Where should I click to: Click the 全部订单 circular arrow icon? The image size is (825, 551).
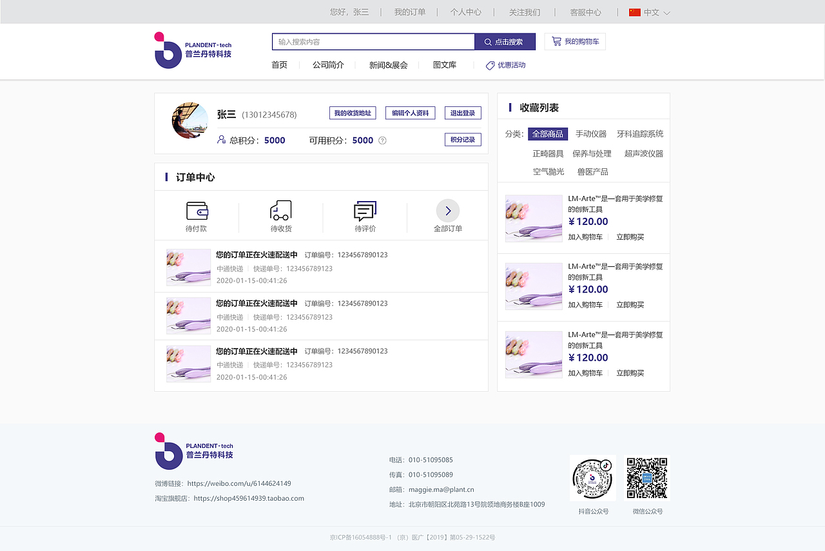coord(448,210)
